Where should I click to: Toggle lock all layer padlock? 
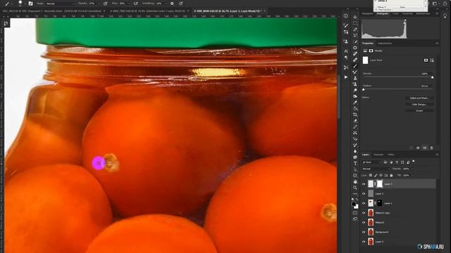point(391,175)
